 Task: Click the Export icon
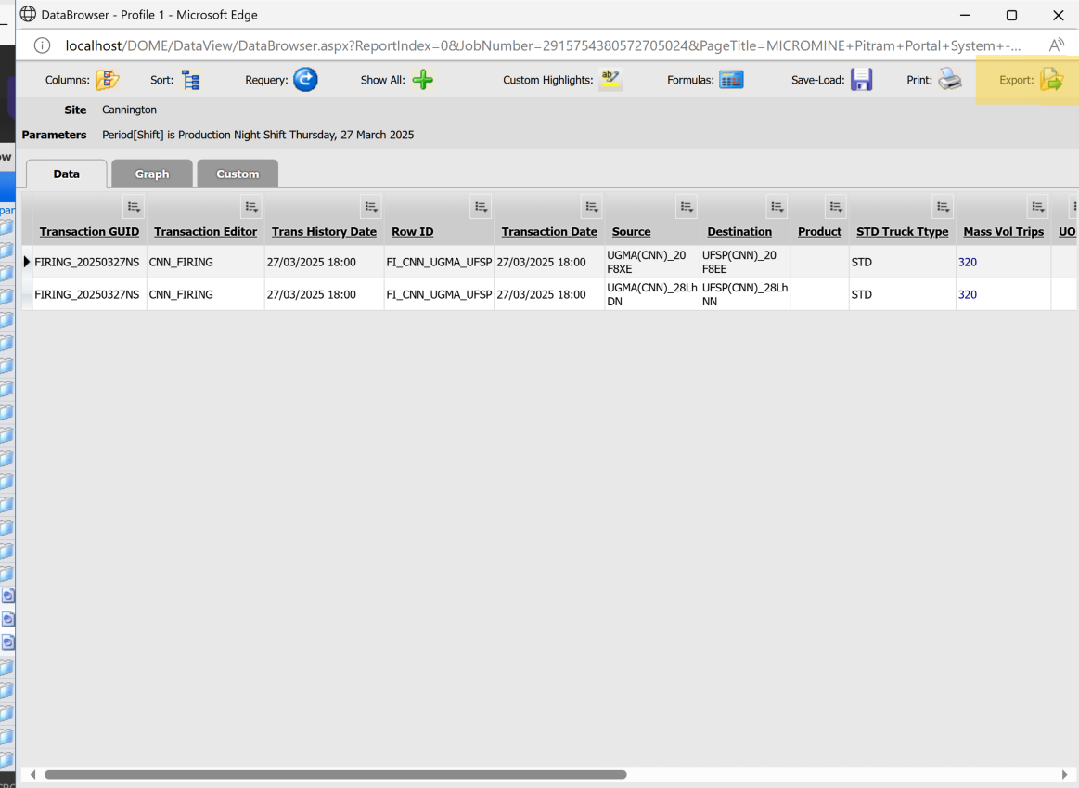[1051, 80]
